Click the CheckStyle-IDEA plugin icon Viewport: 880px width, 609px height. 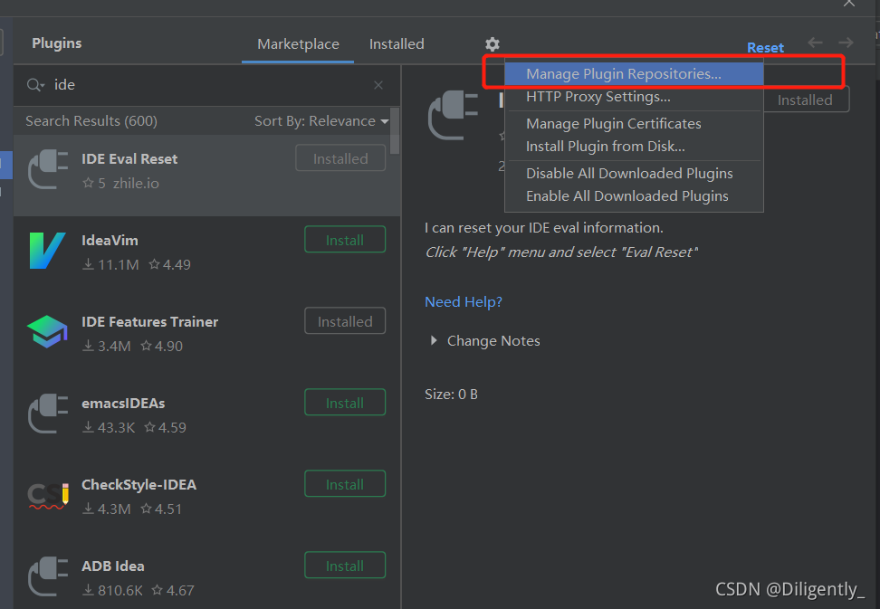(48, 496)
